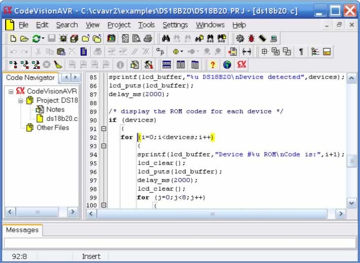Click the blue document Select All icon
Image resolution: width=360 pixels, height=263 pixels.
(84, 52)
